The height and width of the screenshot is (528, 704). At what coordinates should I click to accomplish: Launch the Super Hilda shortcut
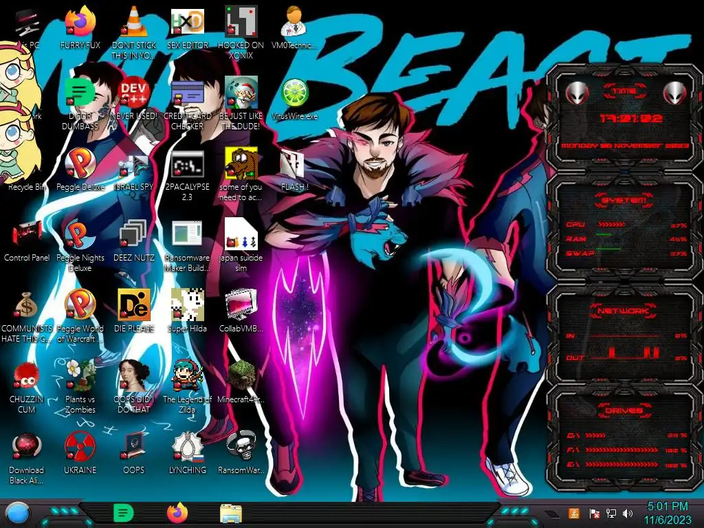[x=187, y=305]
